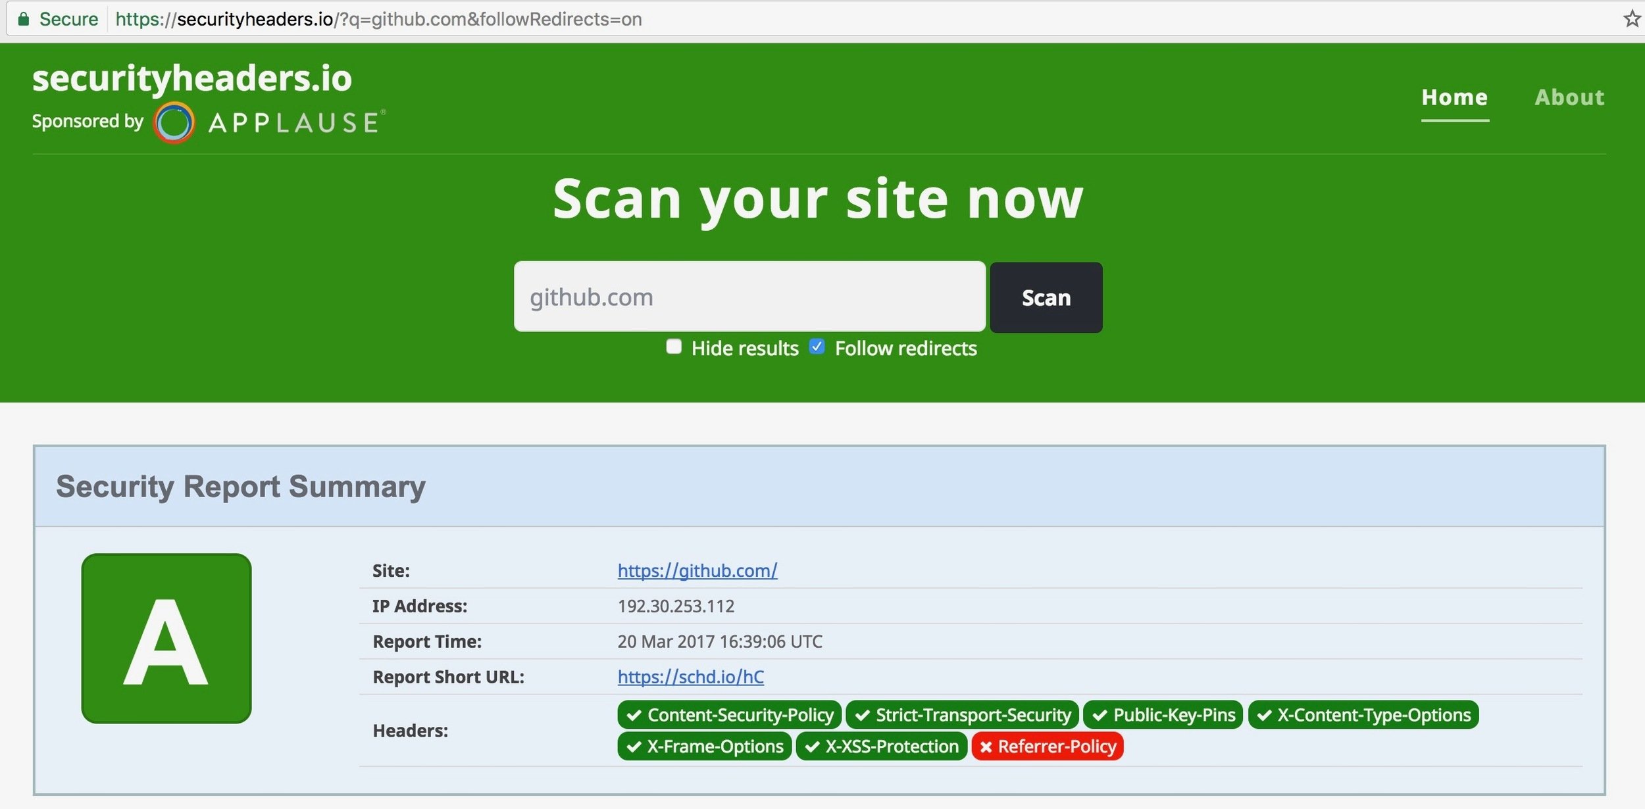Screen dimensions: 1645x809
Task: Click the Strict-Transport-Security header badge
Action: (962, 715)
